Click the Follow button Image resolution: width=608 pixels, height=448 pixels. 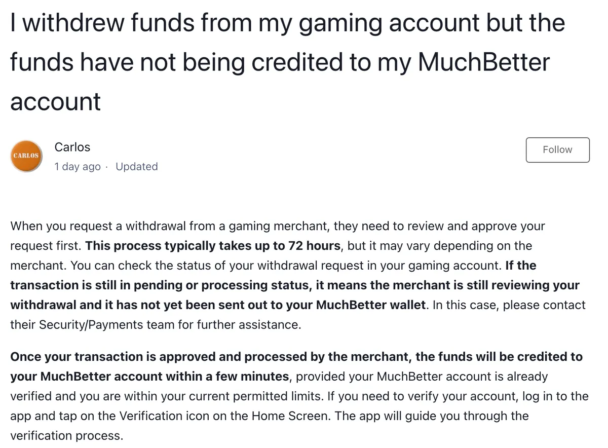[x=557, y=150]
